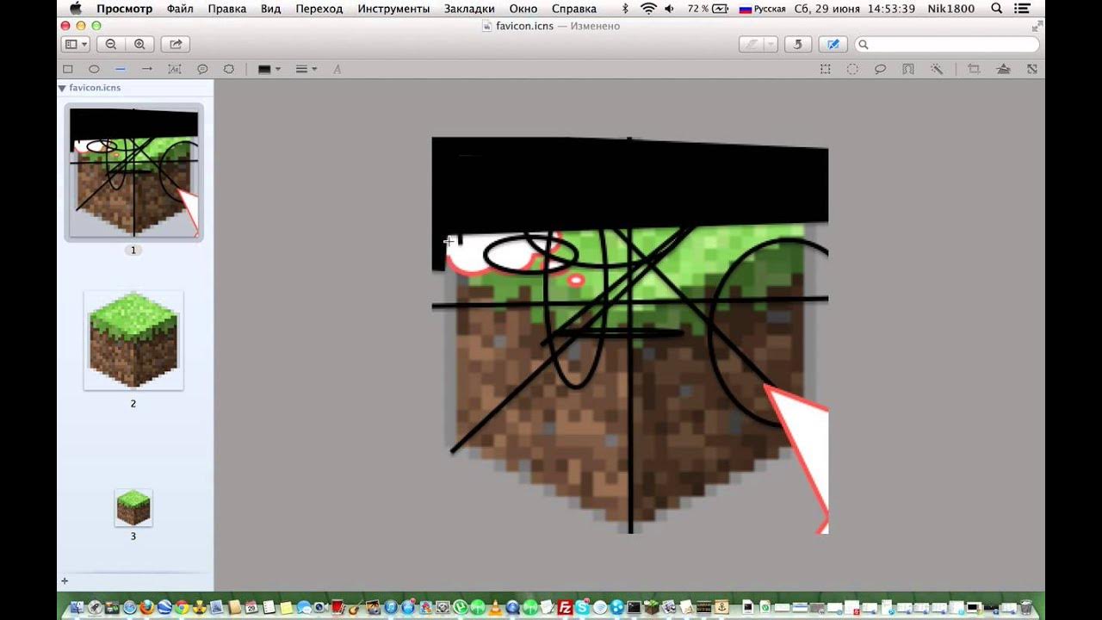1102x620 pixels.
Task: Open Notification Center list icon
Action: coord(1022,9)
